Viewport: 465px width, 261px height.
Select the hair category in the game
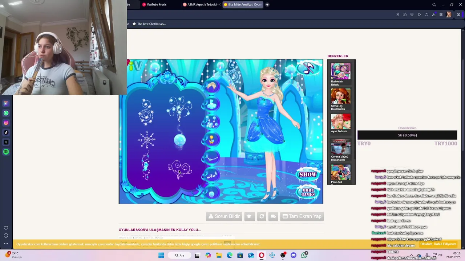tap(212, 87)
